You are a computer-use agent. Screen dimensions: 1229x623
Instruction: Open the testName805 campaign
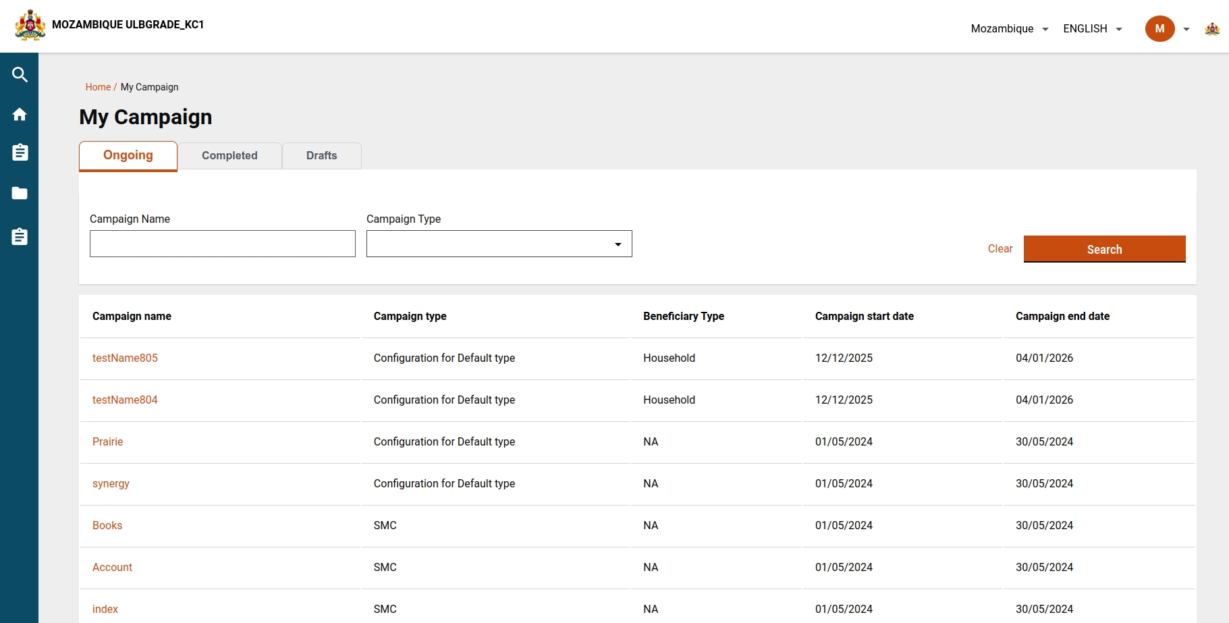click(125, 358)
